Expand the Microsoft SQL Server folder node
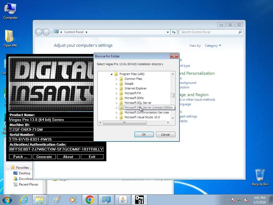 coord(117,103)
